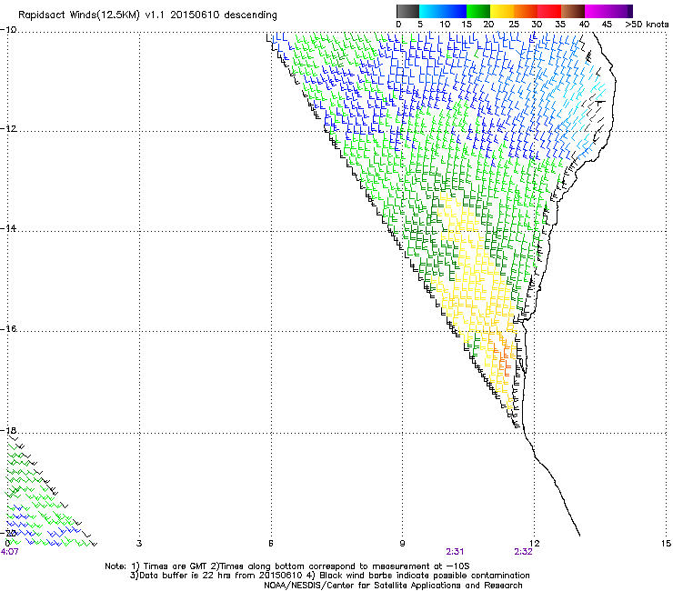Click the longitude axis label '12'

tap(534, 544)
